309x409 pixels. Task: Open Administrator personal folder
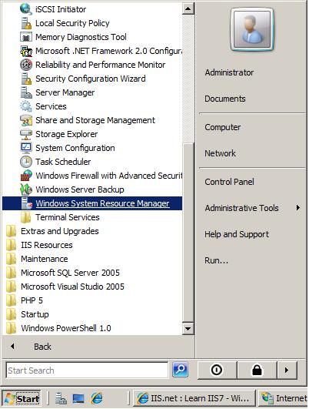point(229,72)
